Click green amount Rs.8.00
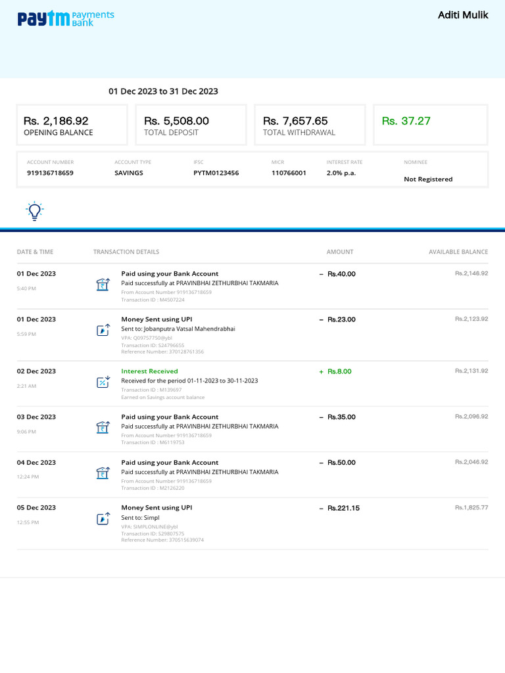 339,371
